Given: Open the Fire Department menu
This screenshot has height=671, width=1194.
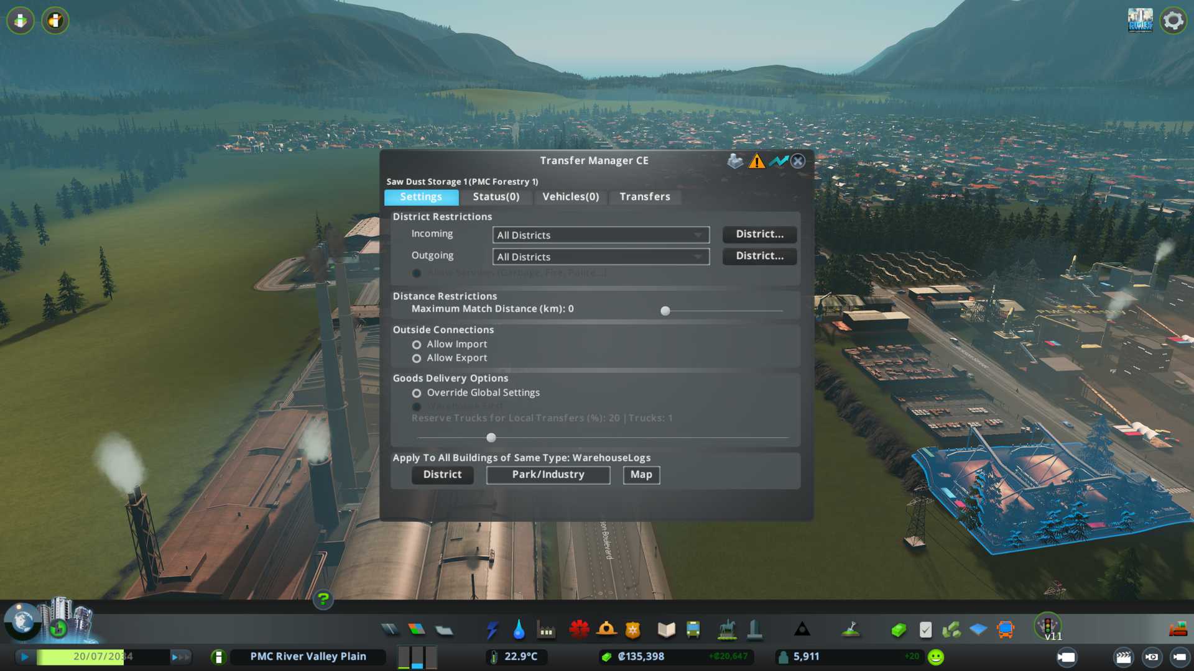Looking at the screenshot, I should tap(606, 630).
